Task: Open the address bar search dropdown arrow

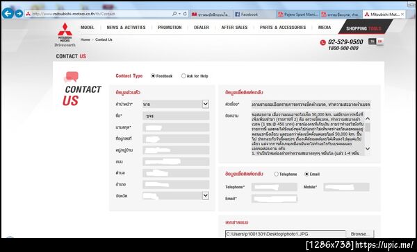Action: (179, 14)
